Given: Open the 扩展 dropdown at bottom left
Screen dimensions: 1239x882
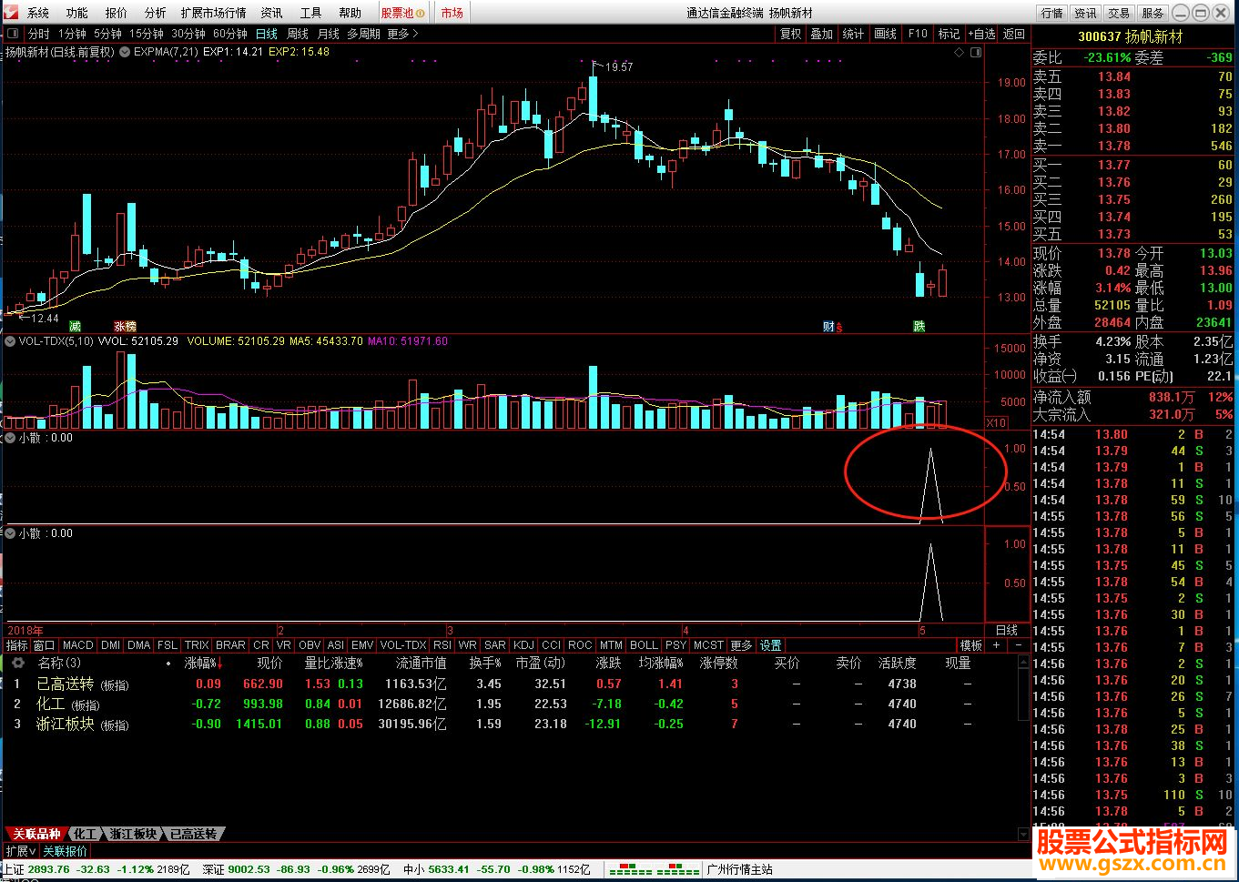Looking at the screenshot, I should 20,851.
